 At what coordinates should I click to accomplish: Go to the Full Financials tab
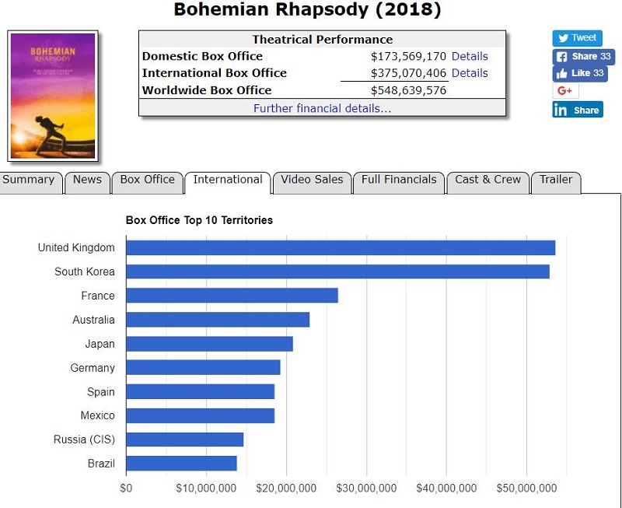pyautogui.click(x=399, y=180)
